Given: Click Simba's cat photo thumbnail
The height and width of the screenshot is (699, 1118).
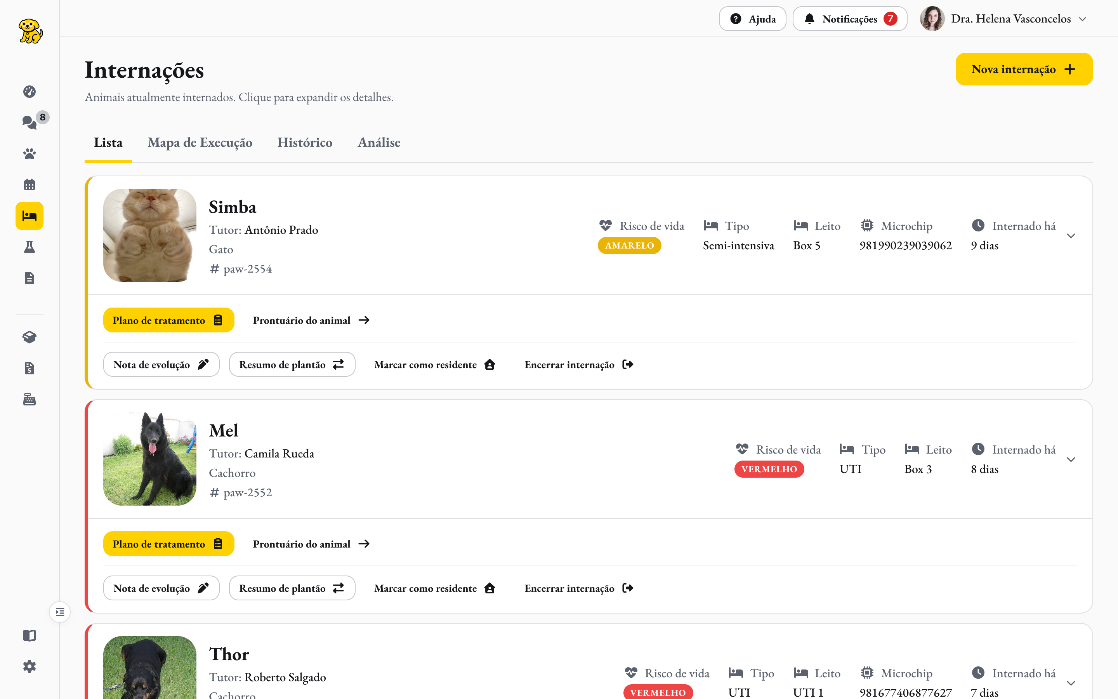Looking at the screenshot, I should coord(150,235).
